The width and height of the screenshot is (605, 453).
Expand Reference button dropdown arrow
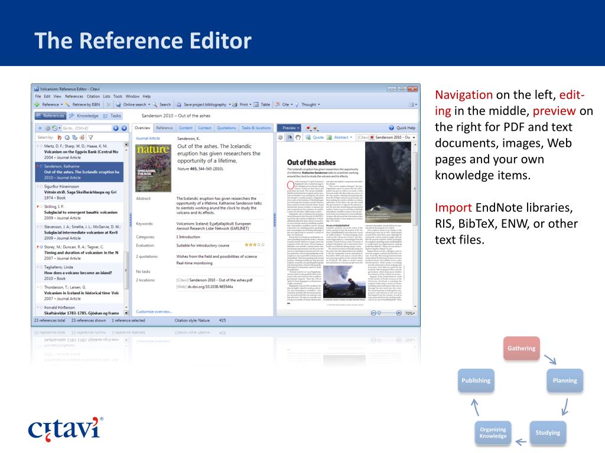tap(61, 105)
